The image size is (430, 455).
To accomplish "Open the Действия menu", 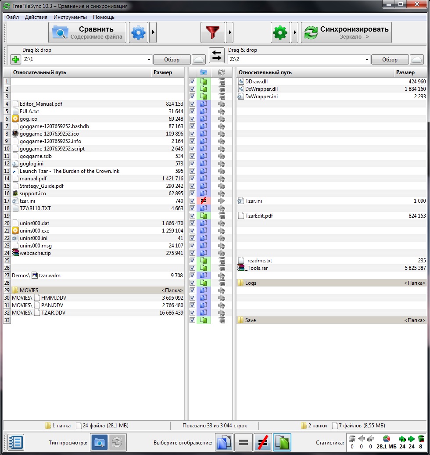I will pos(36,17).
